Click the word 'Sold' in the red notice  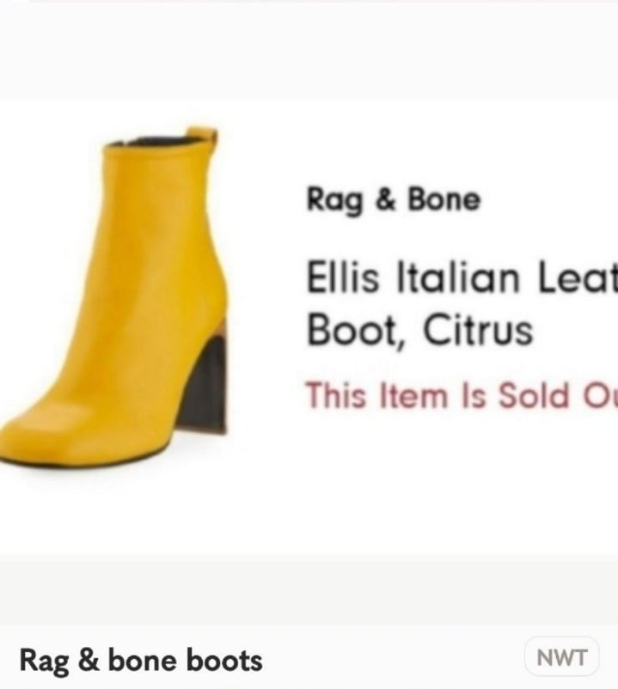[x=533, y=395]
